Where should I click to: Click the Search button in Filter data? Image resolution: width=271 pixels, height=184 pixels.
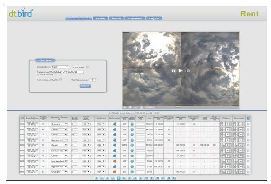[x=85, y=86]
